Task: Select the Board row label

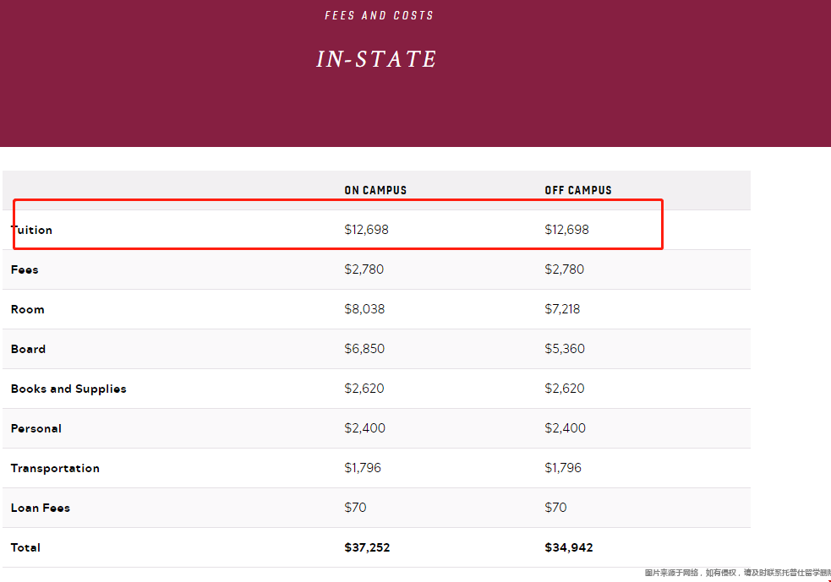Action: (28, 349)
